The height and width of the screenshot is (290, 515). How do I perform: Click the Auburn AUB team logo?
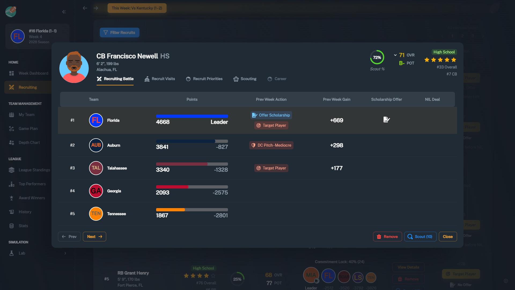(x=96, y=145)
